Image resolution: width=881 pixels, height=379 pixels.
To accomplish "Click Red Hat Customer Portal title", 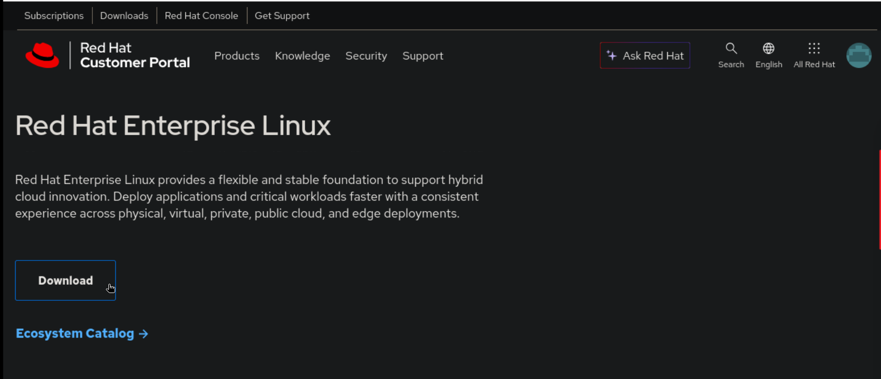I will coord(135,55).
